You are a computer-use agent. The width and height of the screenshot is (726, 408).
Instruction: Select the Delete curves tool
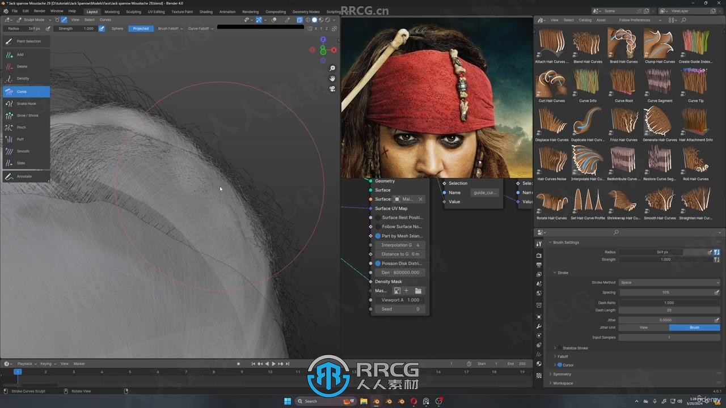(26, 66)
